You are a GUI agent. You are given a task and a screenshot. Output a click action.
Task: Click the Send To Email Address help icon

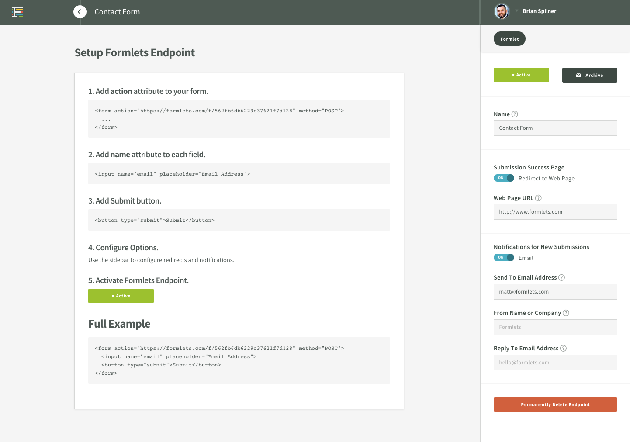click(561, 277)
